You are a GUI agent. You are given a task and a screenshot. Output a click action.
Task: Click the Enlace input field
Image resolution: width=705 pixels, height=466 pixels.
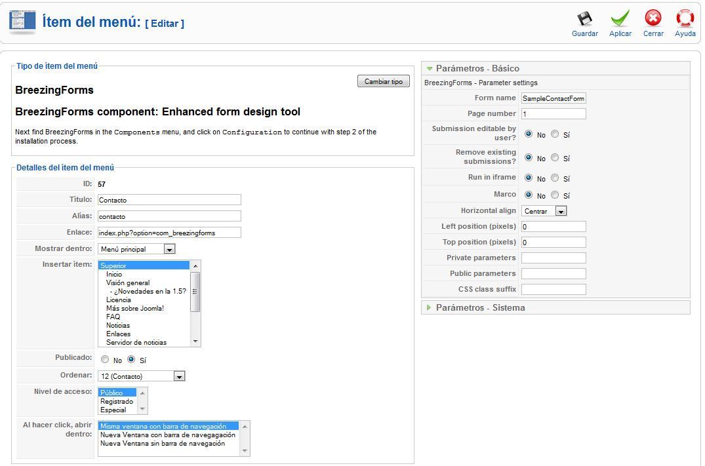click(x=169, y=232)
